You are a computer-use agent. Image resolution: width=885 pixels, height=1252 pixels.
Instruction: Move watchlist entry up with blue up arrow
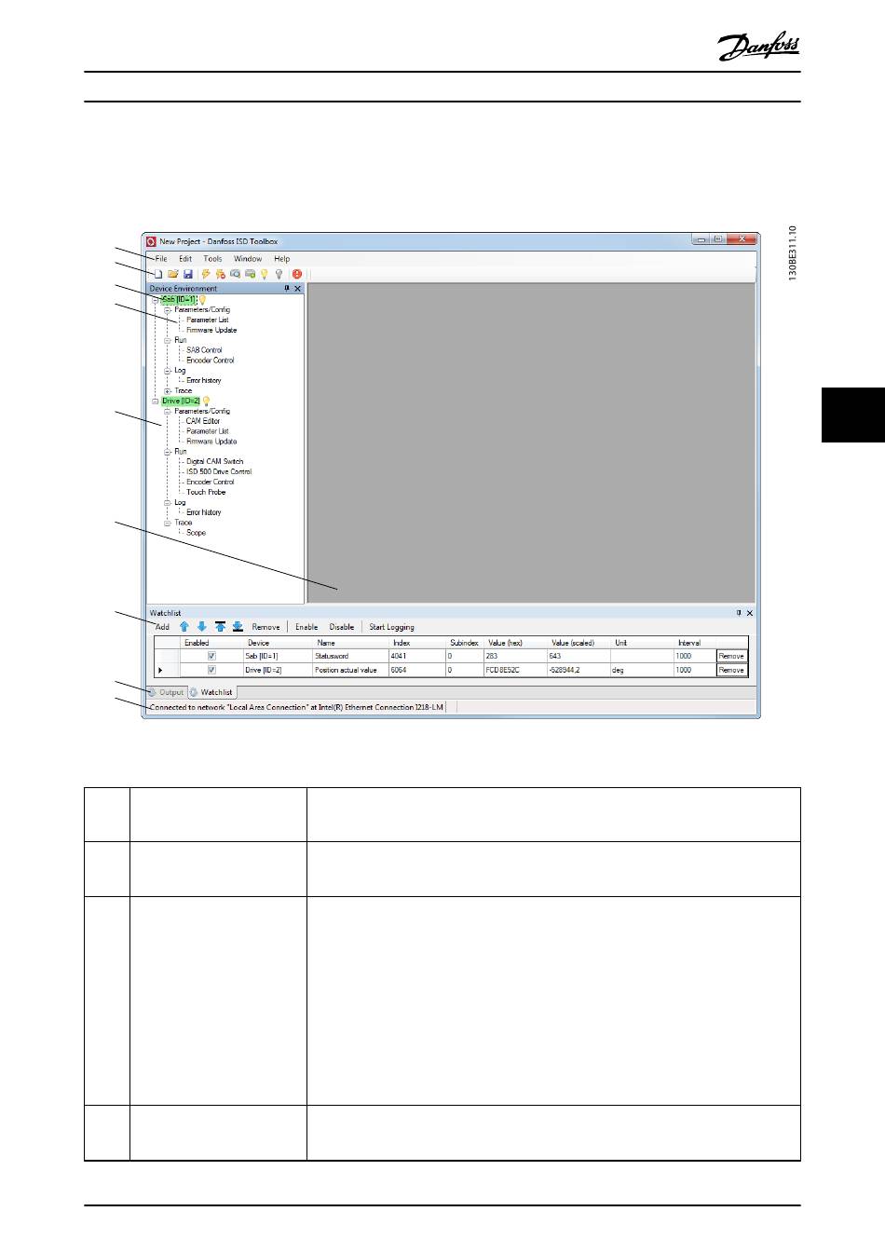point(184,627)
